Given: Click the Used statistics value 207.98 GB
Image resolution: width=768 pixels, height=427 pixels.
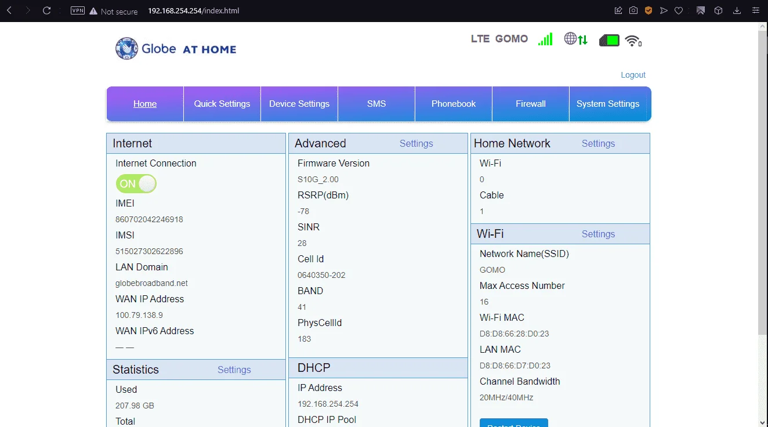Looking at the screenshot, I should [135, 406].
